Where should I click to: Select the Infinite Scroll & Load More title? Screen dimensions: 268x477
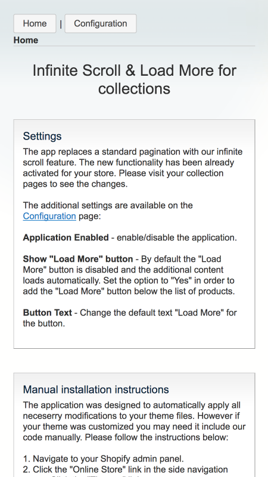[134, 79]
